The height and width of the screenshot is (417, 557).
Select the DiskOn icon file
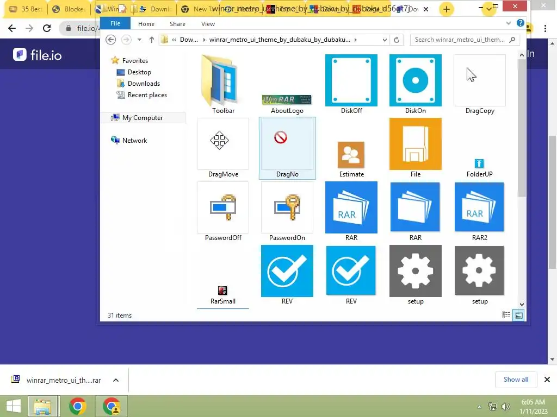coord(415,84)
